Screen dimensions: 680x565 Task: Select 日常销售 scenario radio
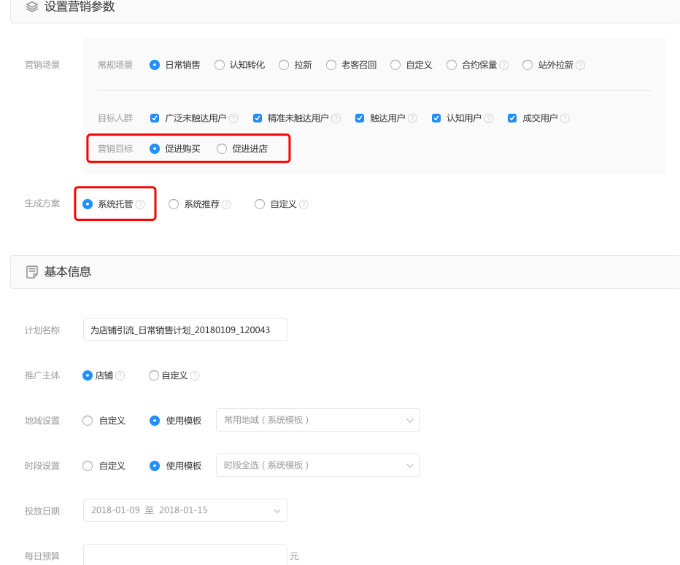(x=155, y=65)
